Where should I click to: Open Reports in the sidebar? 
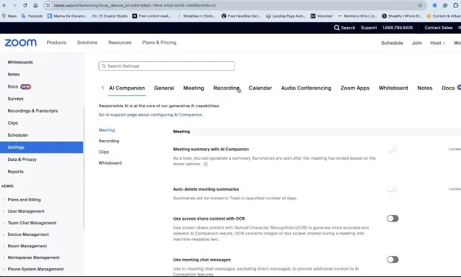click(x=16, y=172)
